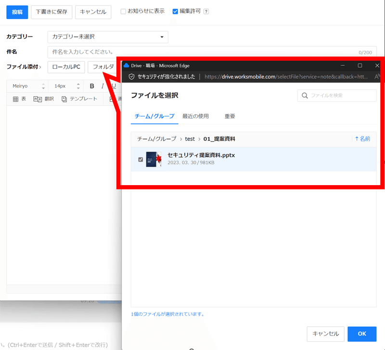Navigate to the test breadcrumb folder
385x350 pixels.
point(190,138)
